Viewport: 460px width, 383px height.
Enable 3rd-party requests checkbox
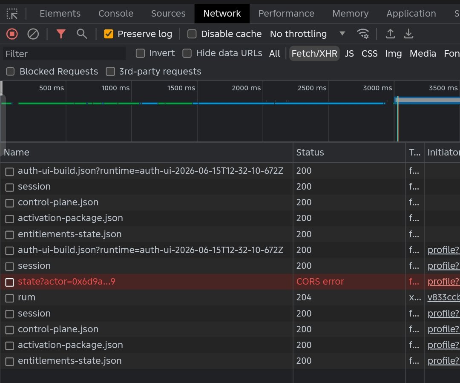tap(110, 71)
